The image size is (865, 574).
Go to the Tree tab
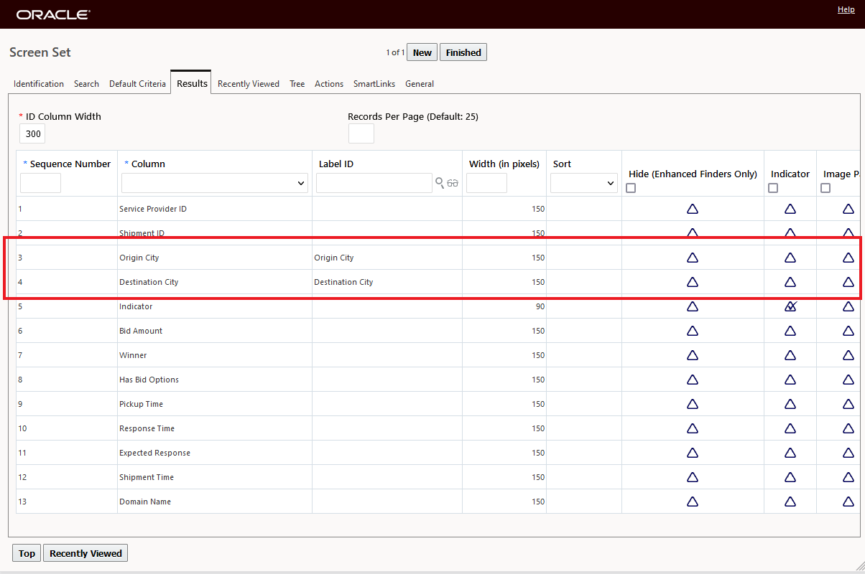(297, 84)
